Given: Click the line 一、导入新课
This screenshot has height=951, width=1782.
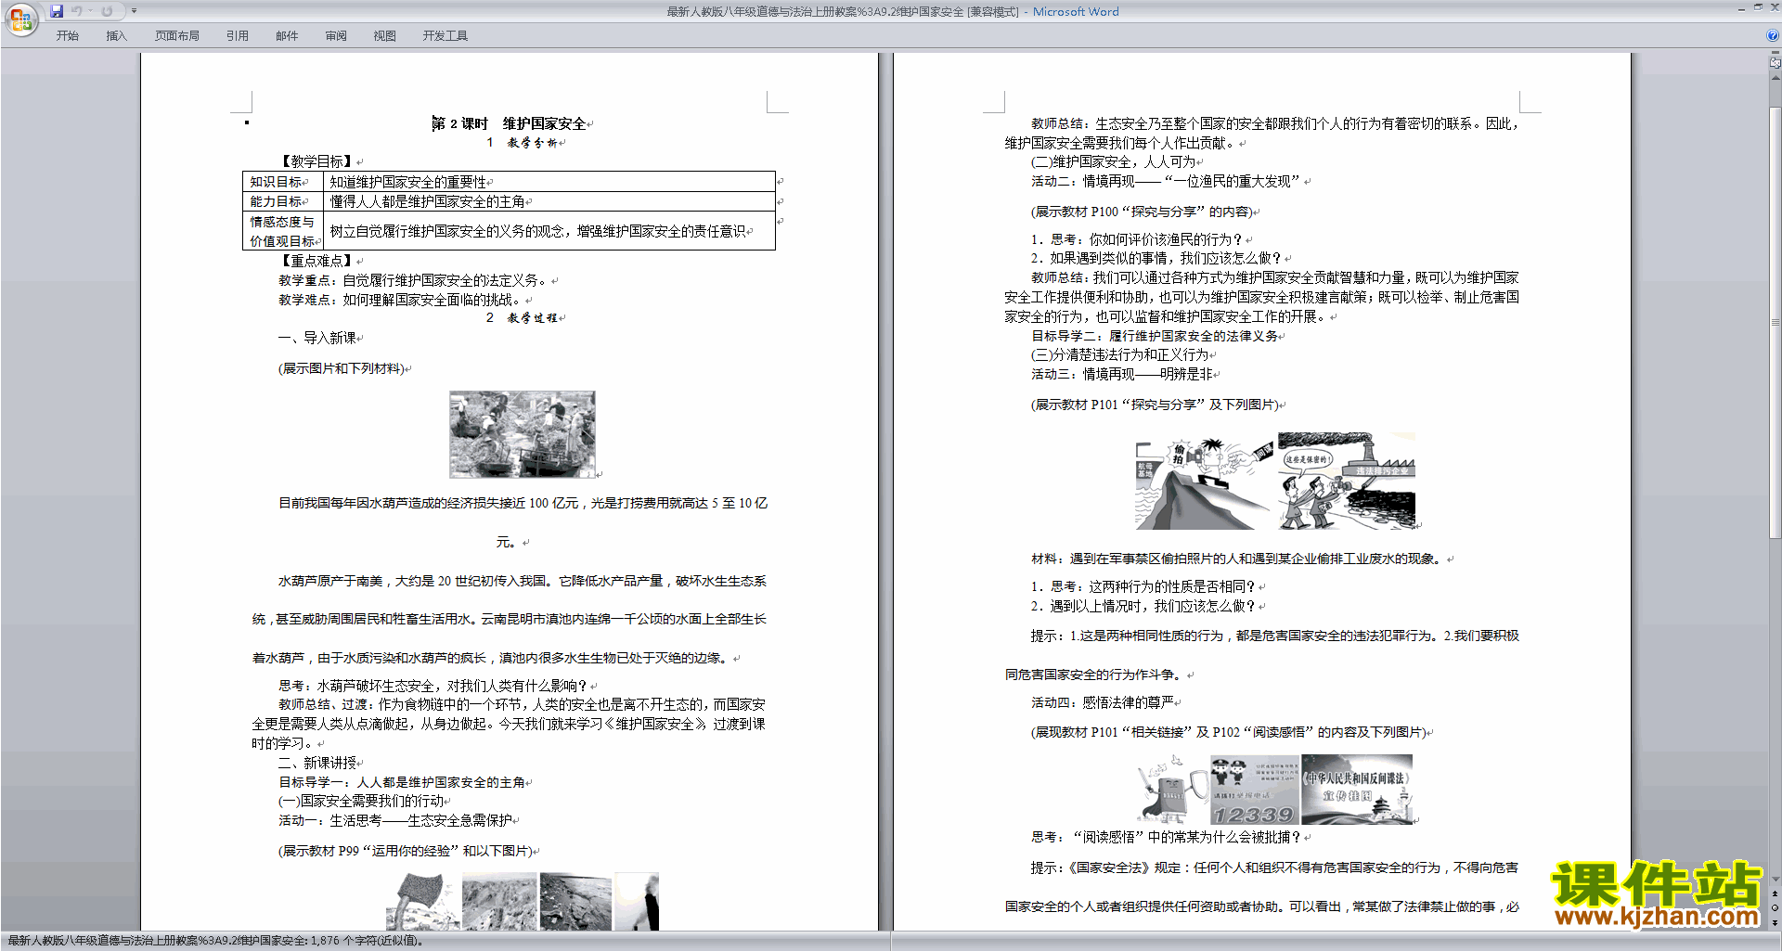Looking at the screenshot, I should 317,338.
